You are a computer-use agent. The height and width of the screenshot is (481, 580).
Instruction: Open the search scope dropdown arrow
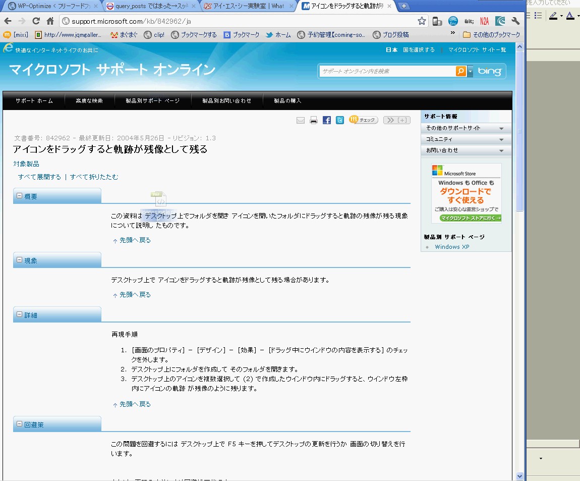pos(470,71)
